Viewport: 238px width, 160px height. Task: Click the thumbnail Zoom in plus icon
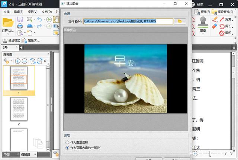pyautogui.click(x=17, y=61)
